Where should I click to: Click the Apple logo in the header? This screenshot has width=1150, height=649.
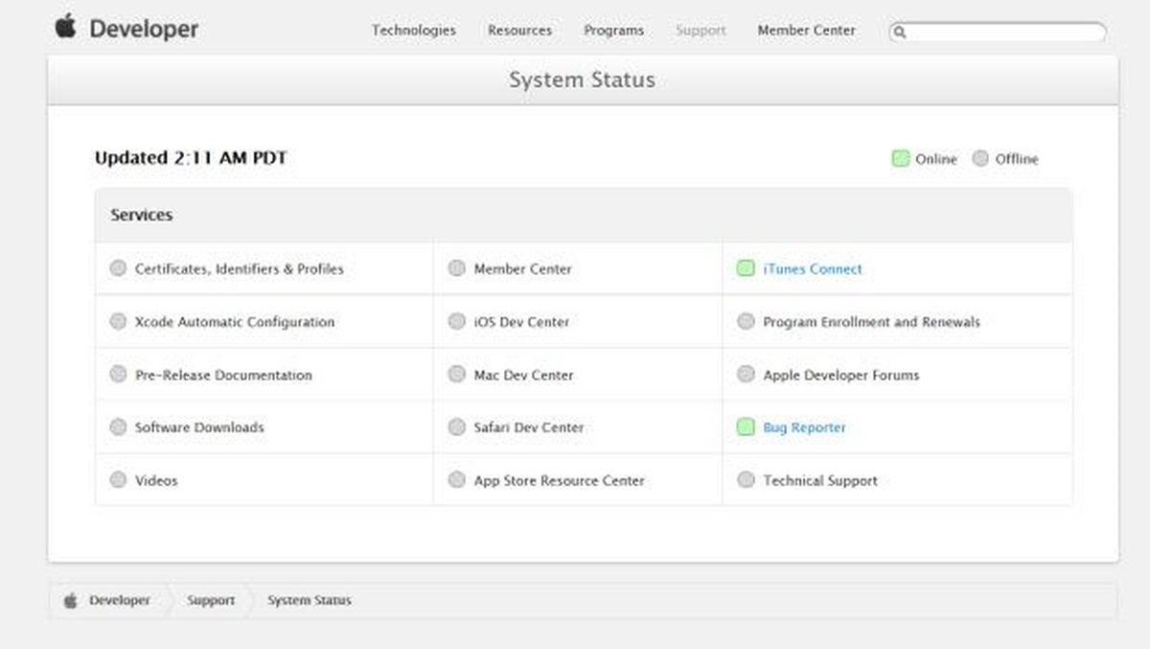point(65,26)
